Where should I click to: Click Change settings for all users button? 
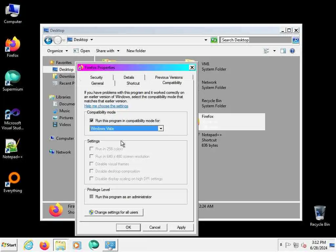[x=114, y=212]
